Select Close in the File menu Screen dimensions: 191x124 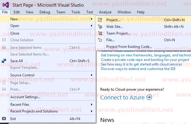click(15, 33)
